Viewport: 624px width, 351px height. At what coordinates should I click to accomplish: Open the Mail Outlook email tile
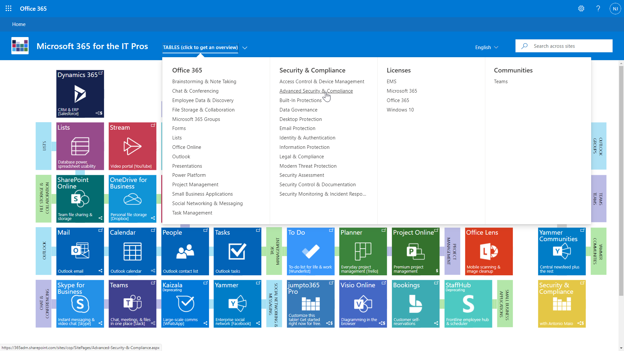(80, 252)
